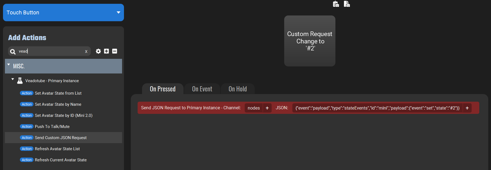Open the Touch Button dropdown
491x170 pixels.
(63, 12)
